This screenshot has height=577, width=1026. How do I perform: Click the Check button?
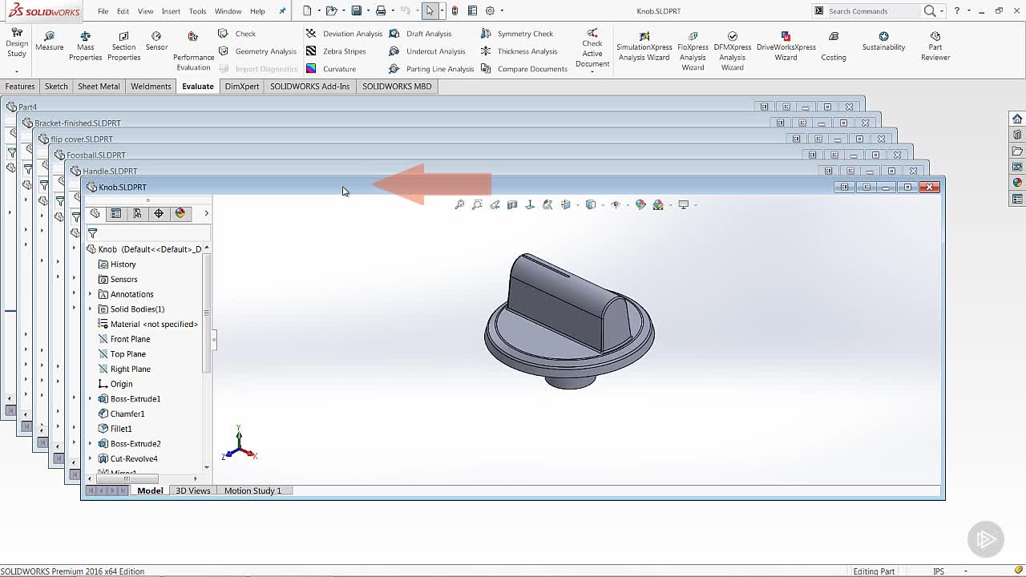pos(236,34)
